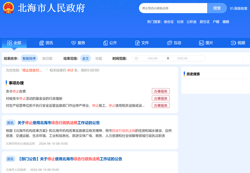Viewport: 250px width, 173px height.
Task: Select 全文 result scope
Action: click(85, 58)
